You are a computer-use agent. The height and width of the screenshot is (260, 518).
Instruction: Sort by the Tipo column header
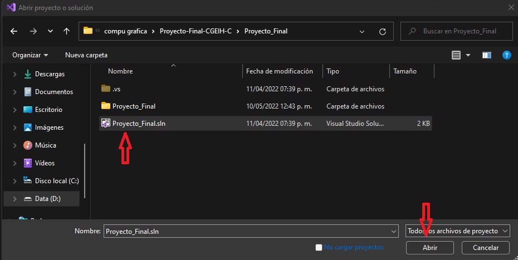coord(333,71)
